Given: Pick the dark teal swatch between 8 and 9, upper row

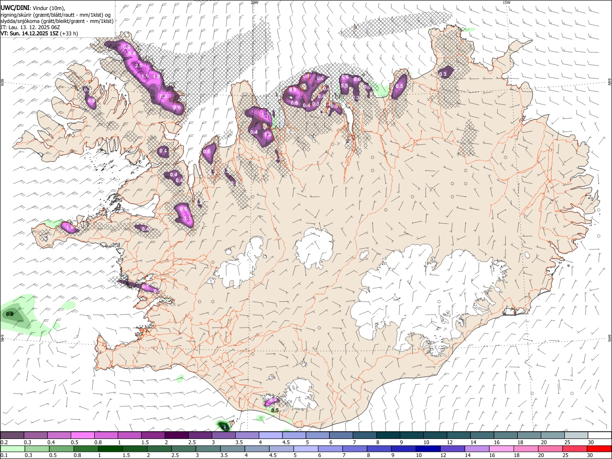Looking at the screenshot, I should tap(388, 435).
